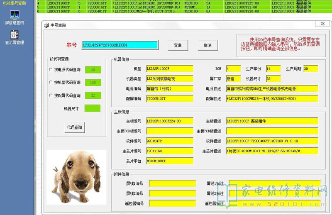Select 按机型代码查询 radio button
Screen dimensions: 332x215
(51, 83)
